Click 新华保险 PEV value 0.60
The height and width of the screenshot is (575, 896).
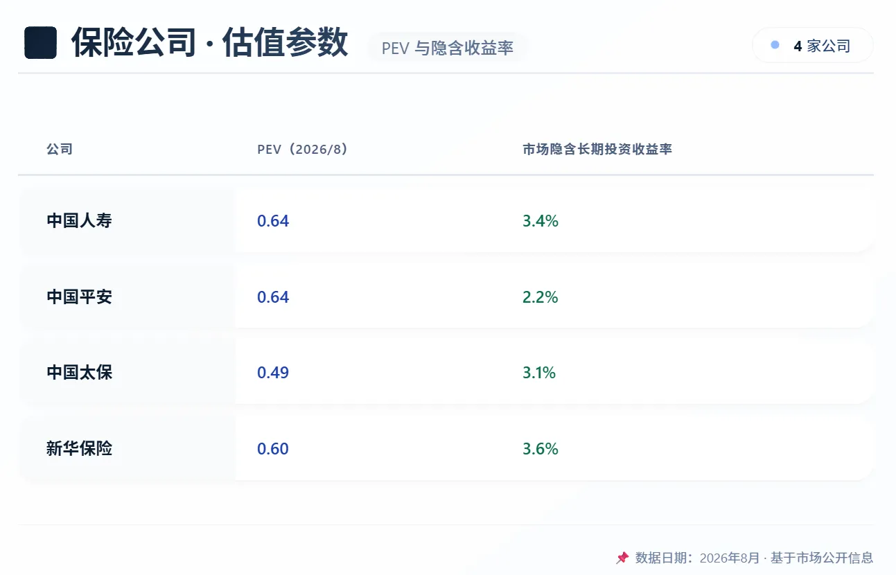pyautogui.click(x=273, y=449)
